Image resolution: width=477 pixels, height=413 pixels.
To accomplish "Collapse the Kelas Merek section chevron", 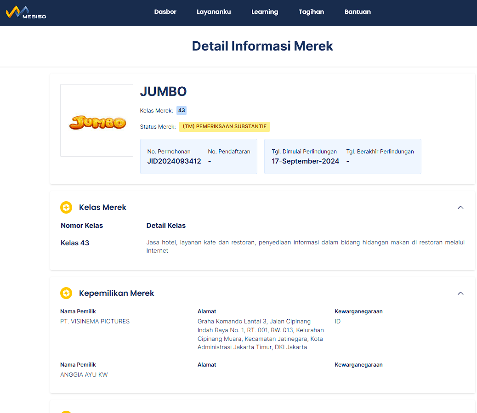I will pos(460,207).
